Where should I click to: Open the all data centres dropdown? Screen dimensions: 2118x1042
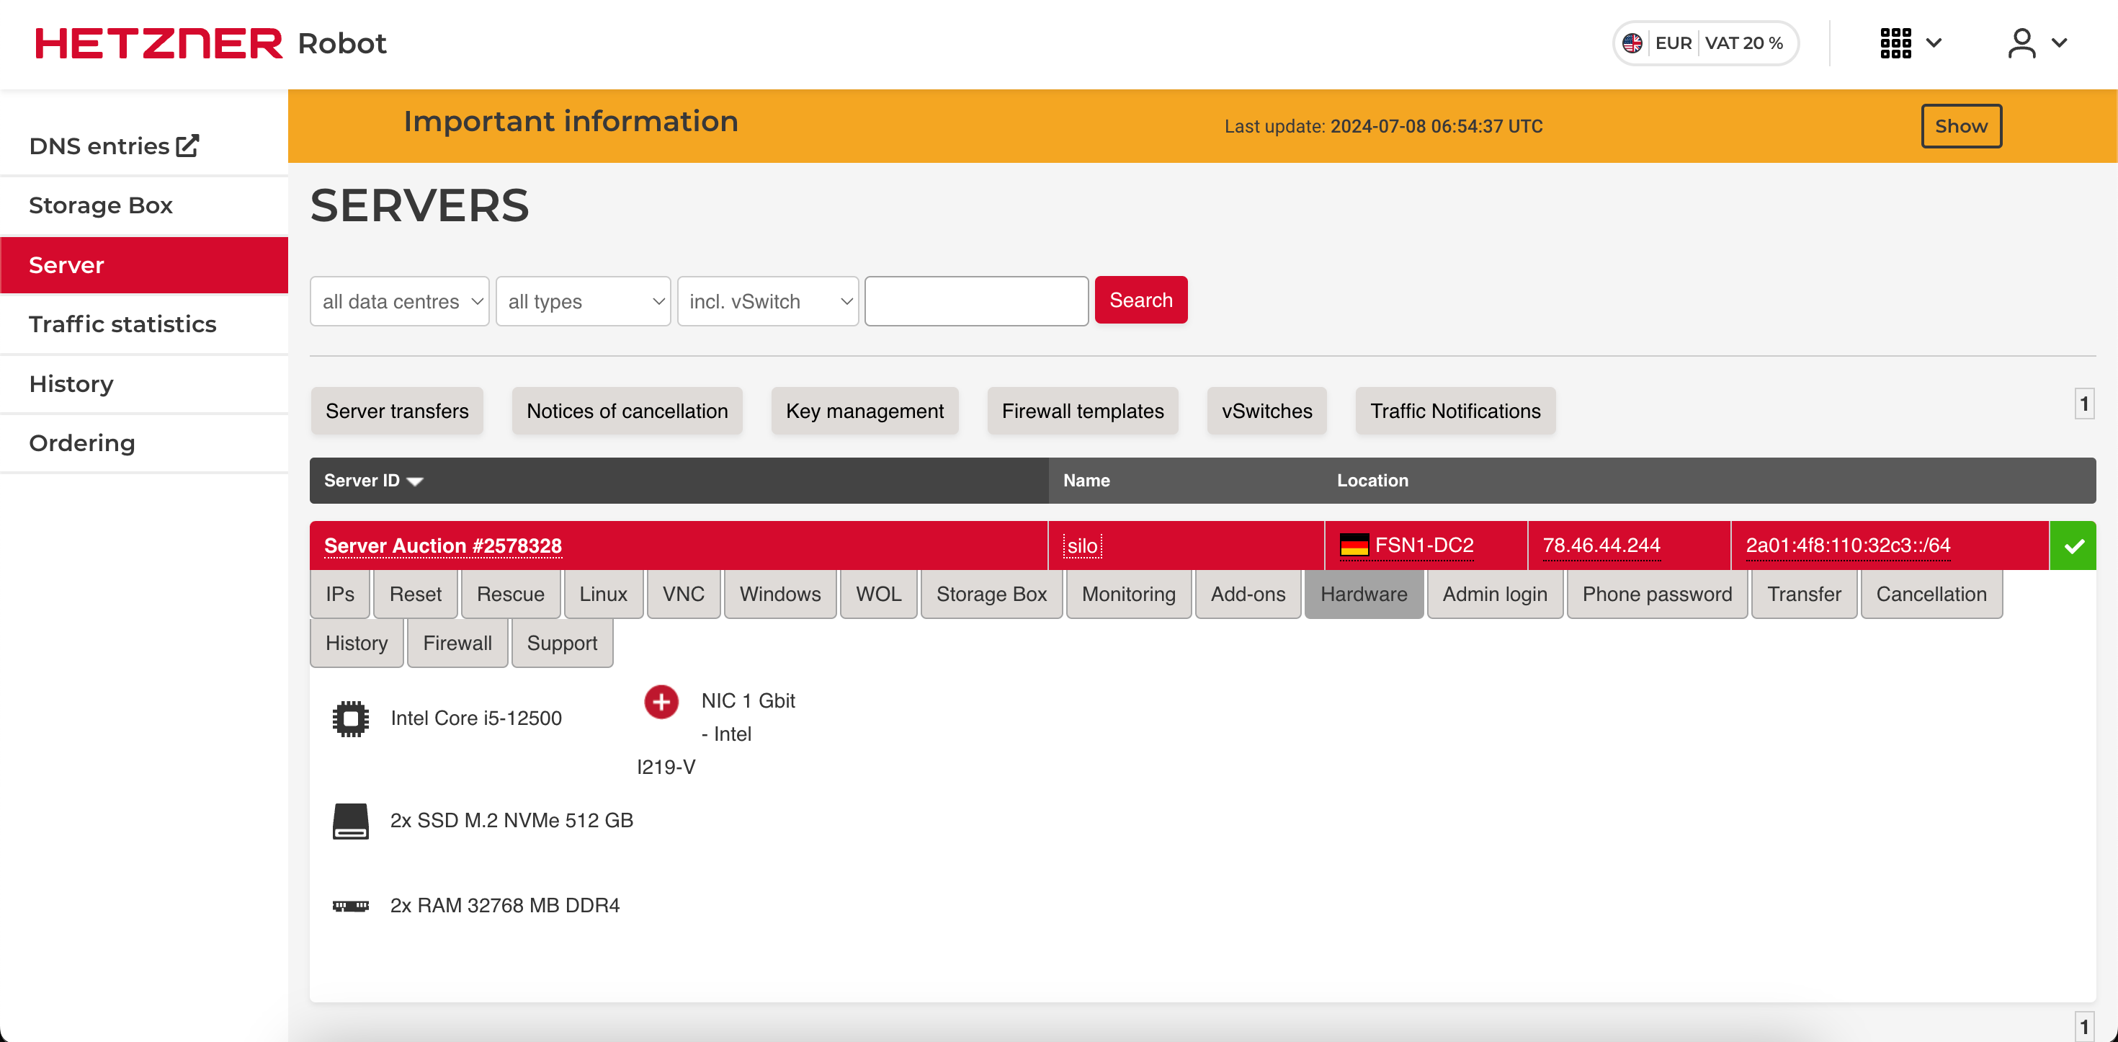coord(400,301)
